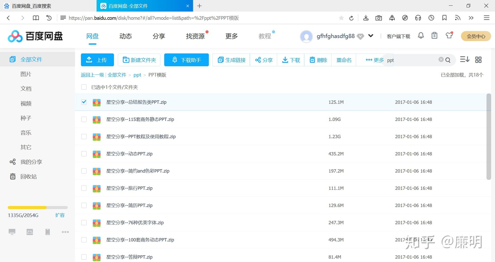The image size is (495, 262).
Task: Open the 网盘 tab
Action: point(92,36)
